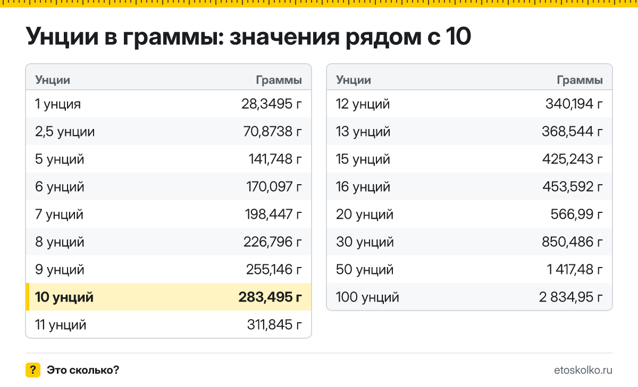Click the 'Это сколько?' label
Image resolution: width=638 pixels, height=387 pixels.
83,370
